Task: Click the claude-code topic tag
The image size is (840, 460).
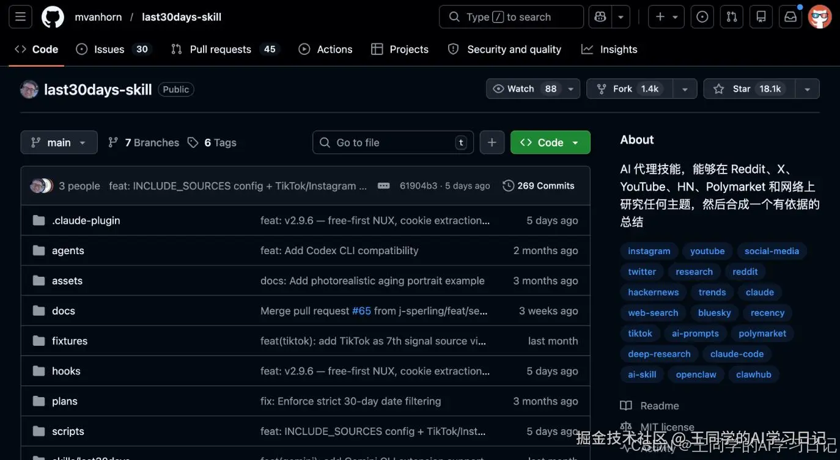Action: point(737,354)
